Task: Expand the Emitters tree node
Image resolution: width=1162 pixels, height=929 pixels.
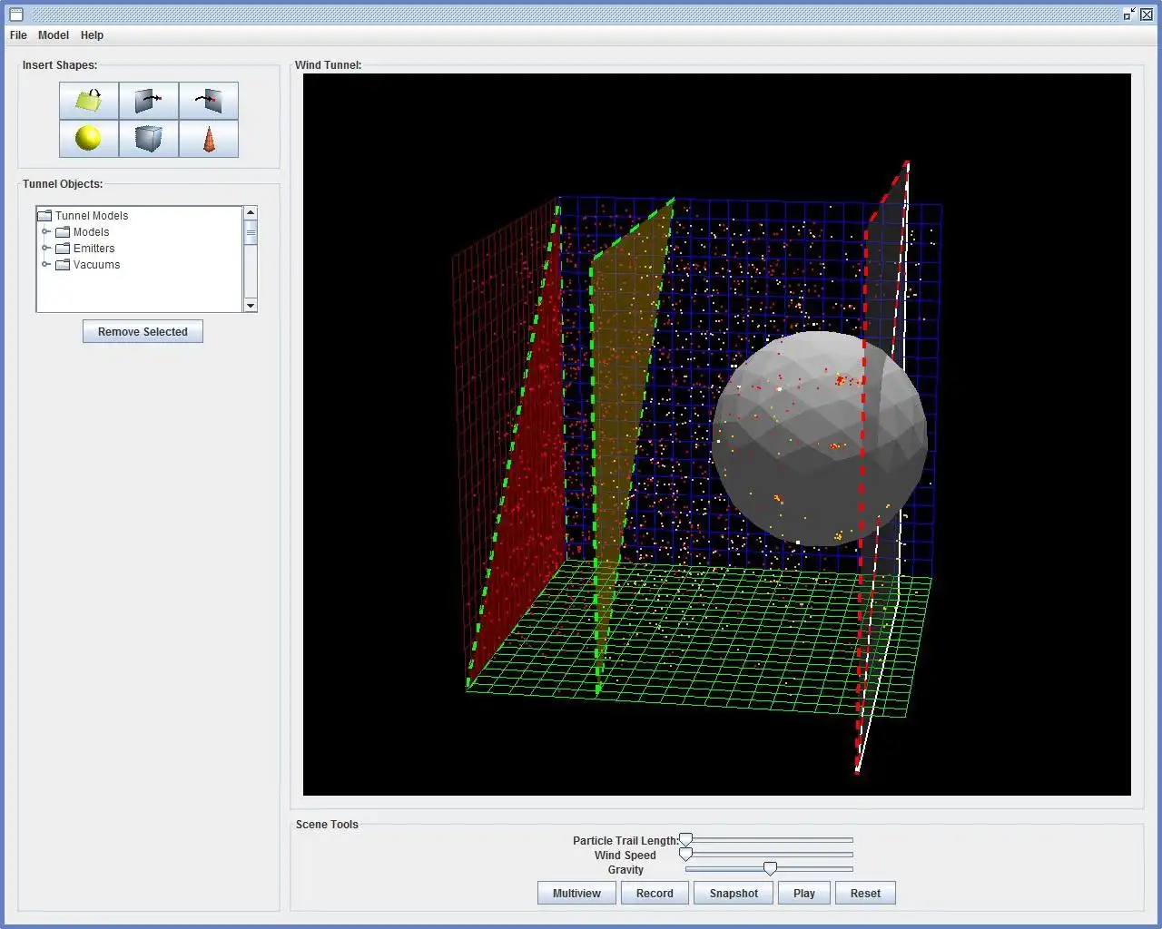Action: point(45,249)
